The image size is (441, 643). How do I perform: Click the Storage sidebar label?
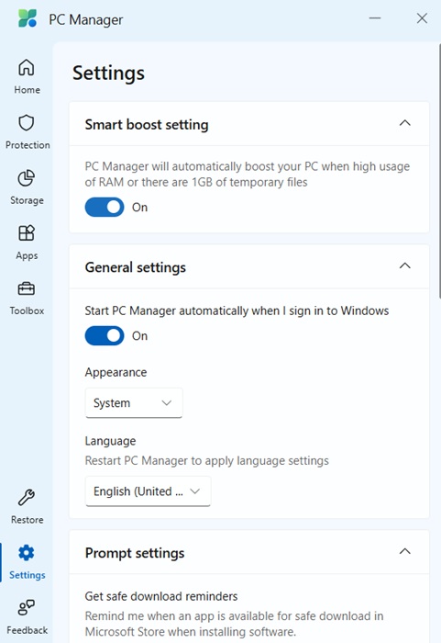pyautogui.click(x=27, y=200)
